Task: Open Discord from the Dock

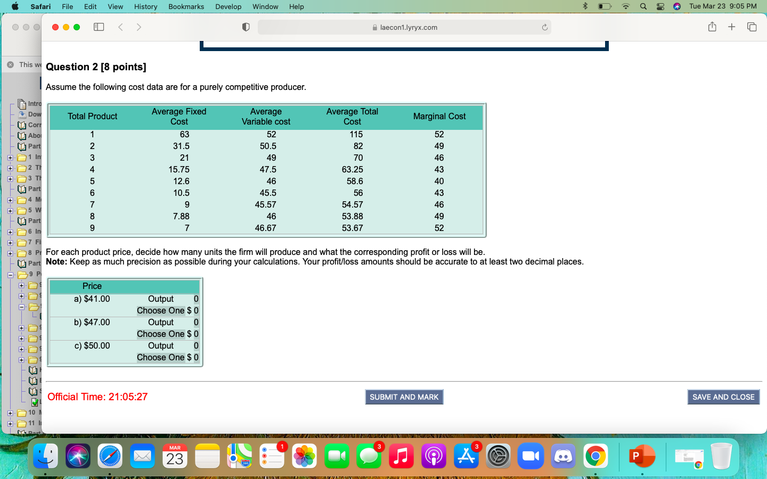Action: click(x=563, y=456)
